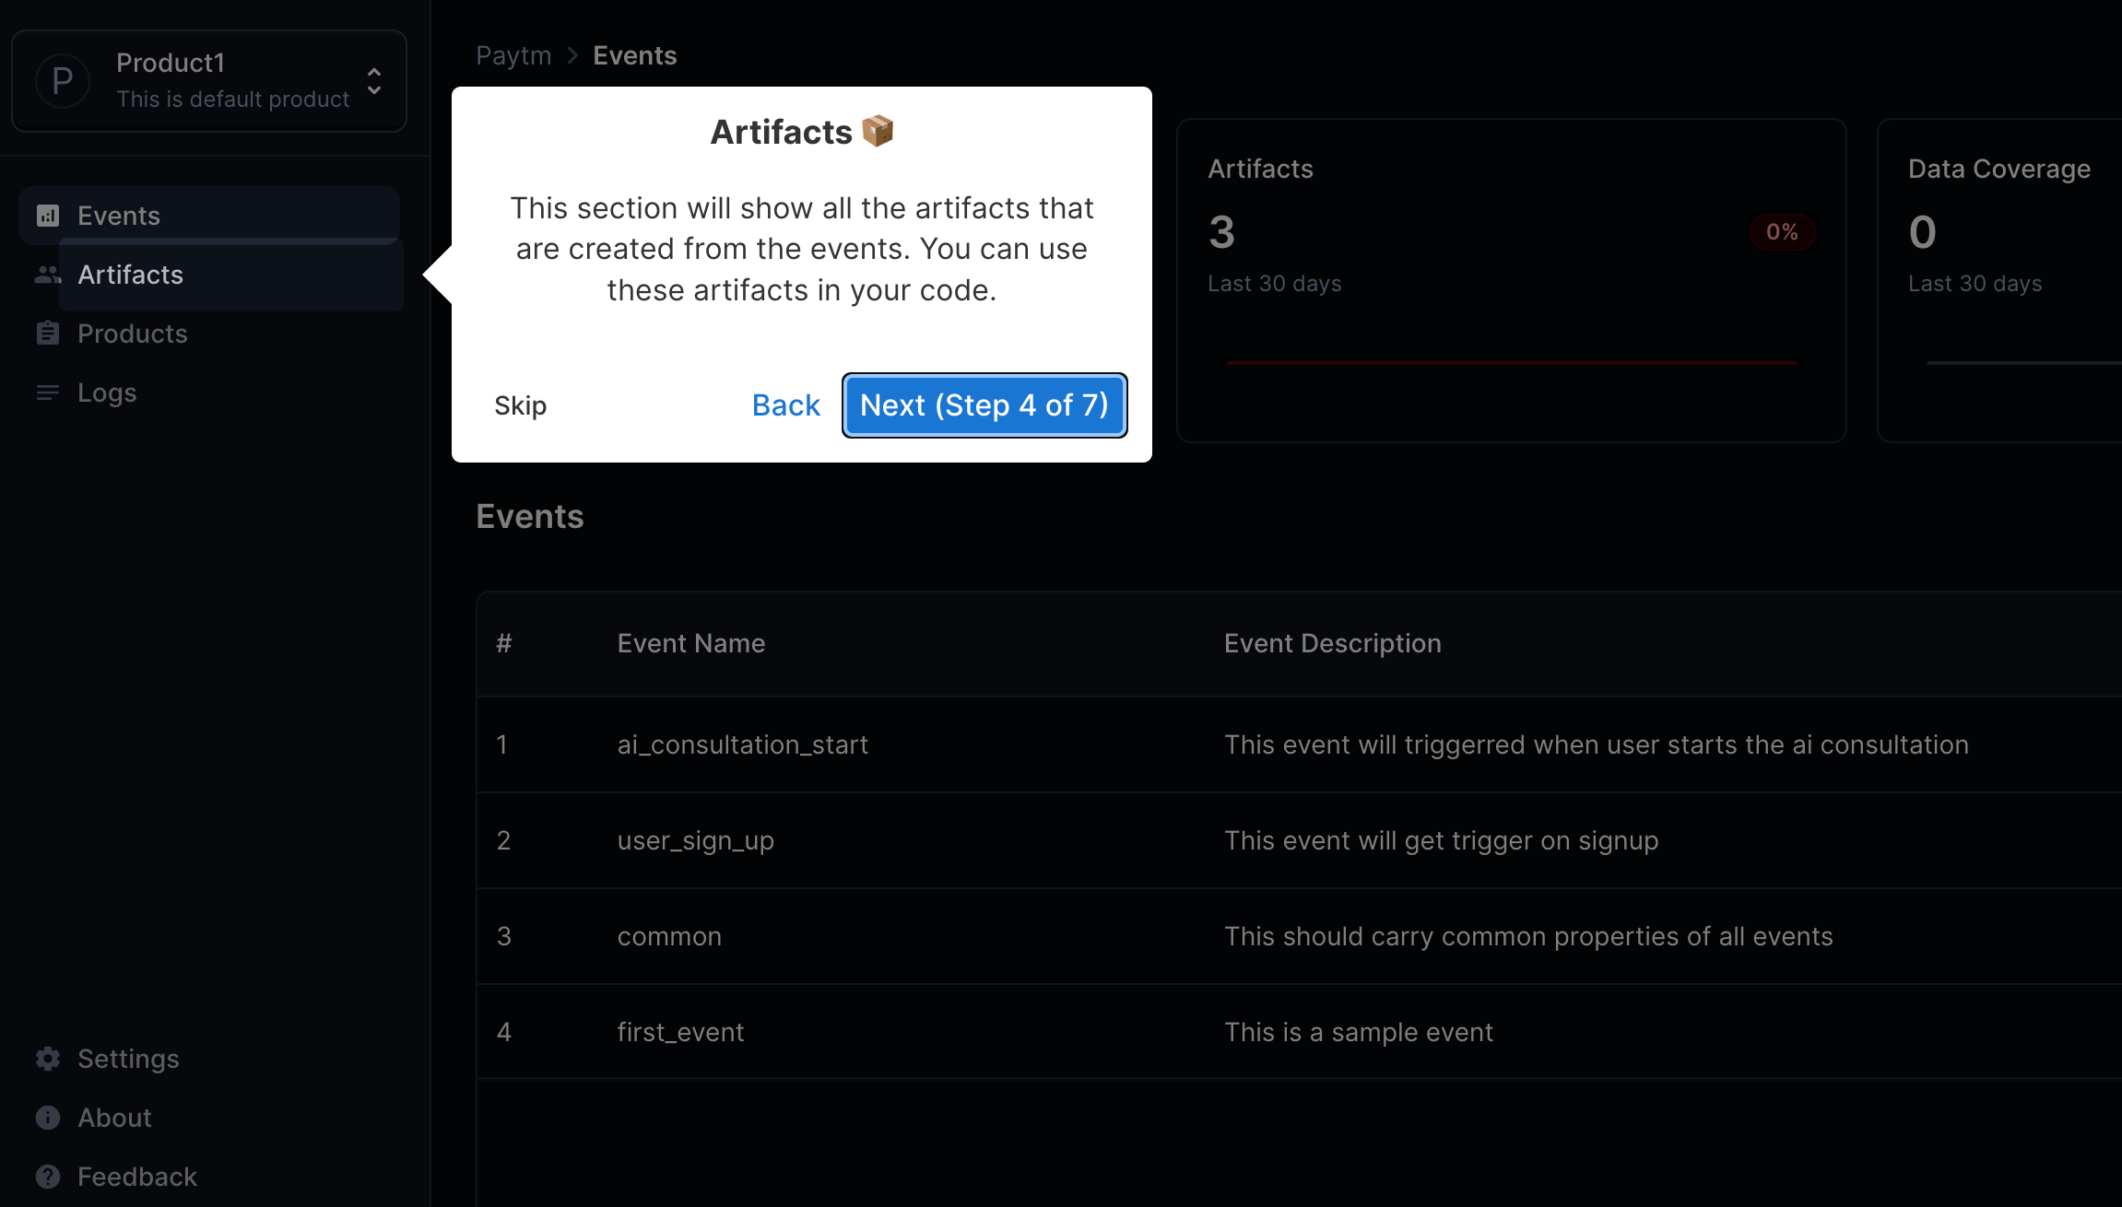Image resolution: width=2122 pixels, height=1207 pixels.
Task: Expand the Product1 product switcher arrows
Action: [x=374, y=81]
